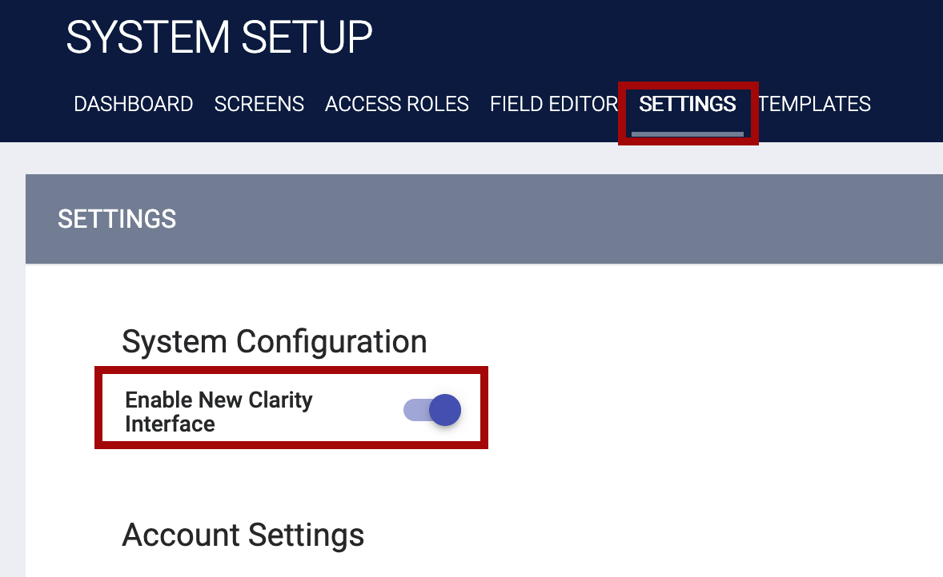943x577 pixels.
Task: Open the FIELD EDITOR tab
Action: pos(552,104)
